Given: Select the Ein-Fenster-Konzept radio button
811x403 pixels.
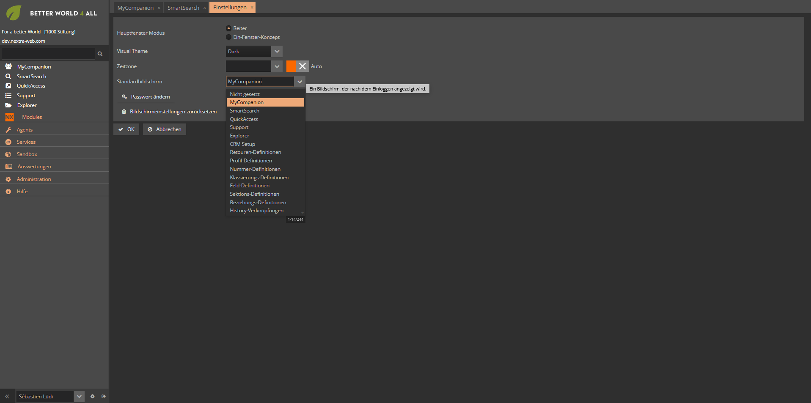Looking at the screenshot, I should 228,37.
